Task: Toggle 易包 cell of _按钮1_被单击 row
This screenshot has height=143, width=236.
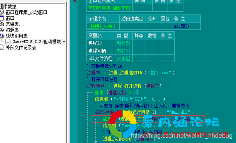Action: pyautogui.click(x=165, y=26)
